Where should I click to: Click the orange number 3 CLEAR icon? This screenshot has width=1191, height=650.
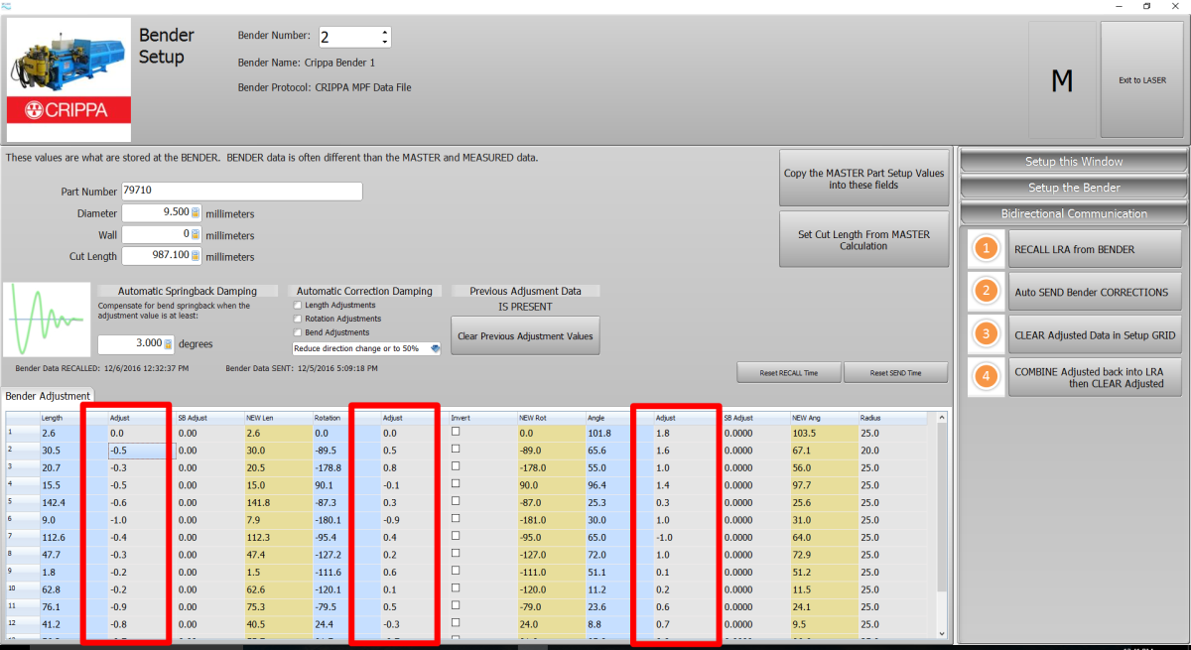click(985, 334)
